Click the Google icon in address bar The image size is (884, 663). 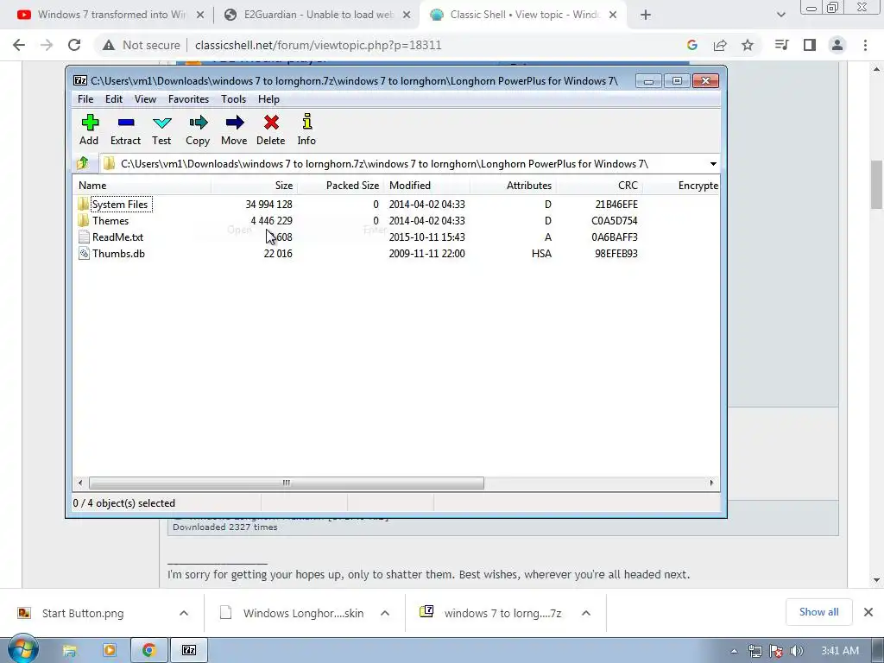(x=692, y=45)
